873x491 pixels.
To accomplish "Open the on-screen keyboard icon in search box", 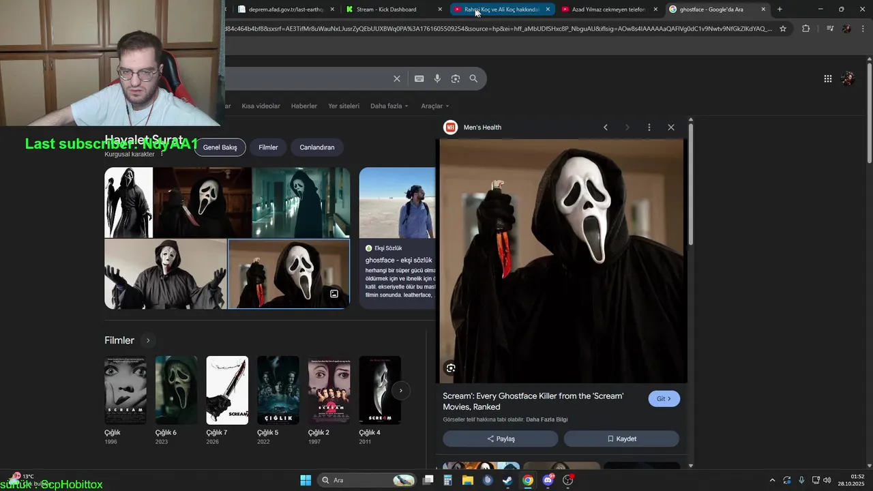I will (419, 78).
